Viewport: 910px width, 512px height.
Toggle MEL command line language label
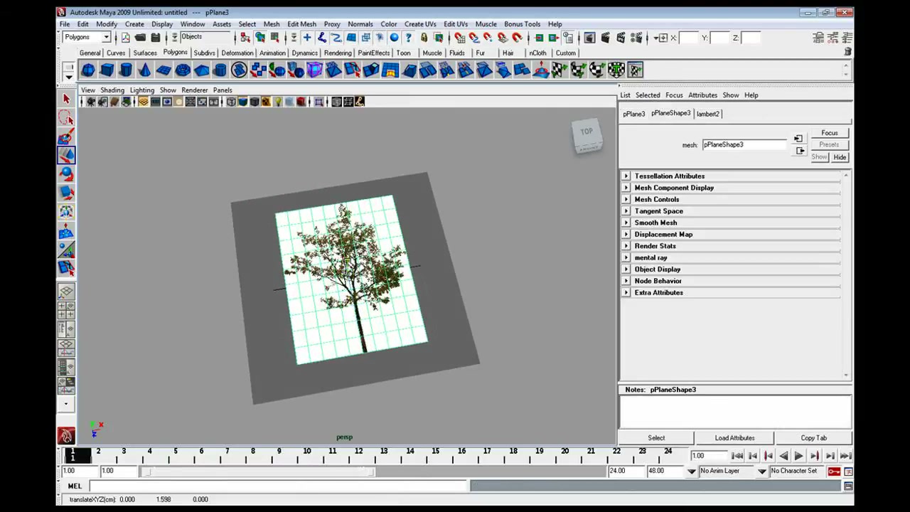[75, 486]
